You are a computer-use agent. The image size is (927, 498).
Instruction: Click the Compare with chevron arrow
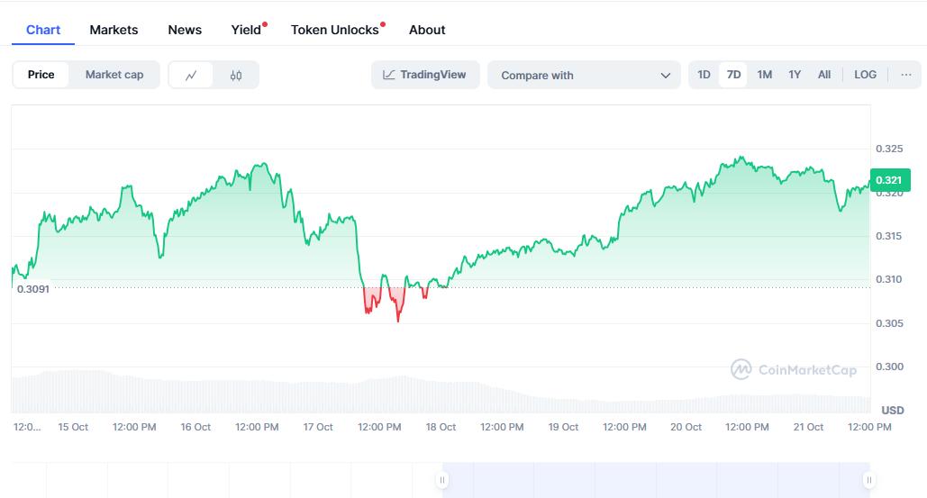pos(666,76)
